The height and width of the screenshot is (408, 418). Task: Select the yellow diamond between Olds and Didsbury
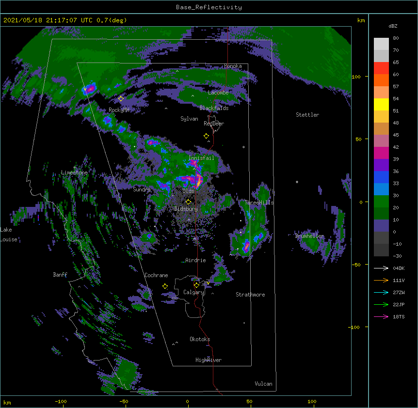(188, 202)
